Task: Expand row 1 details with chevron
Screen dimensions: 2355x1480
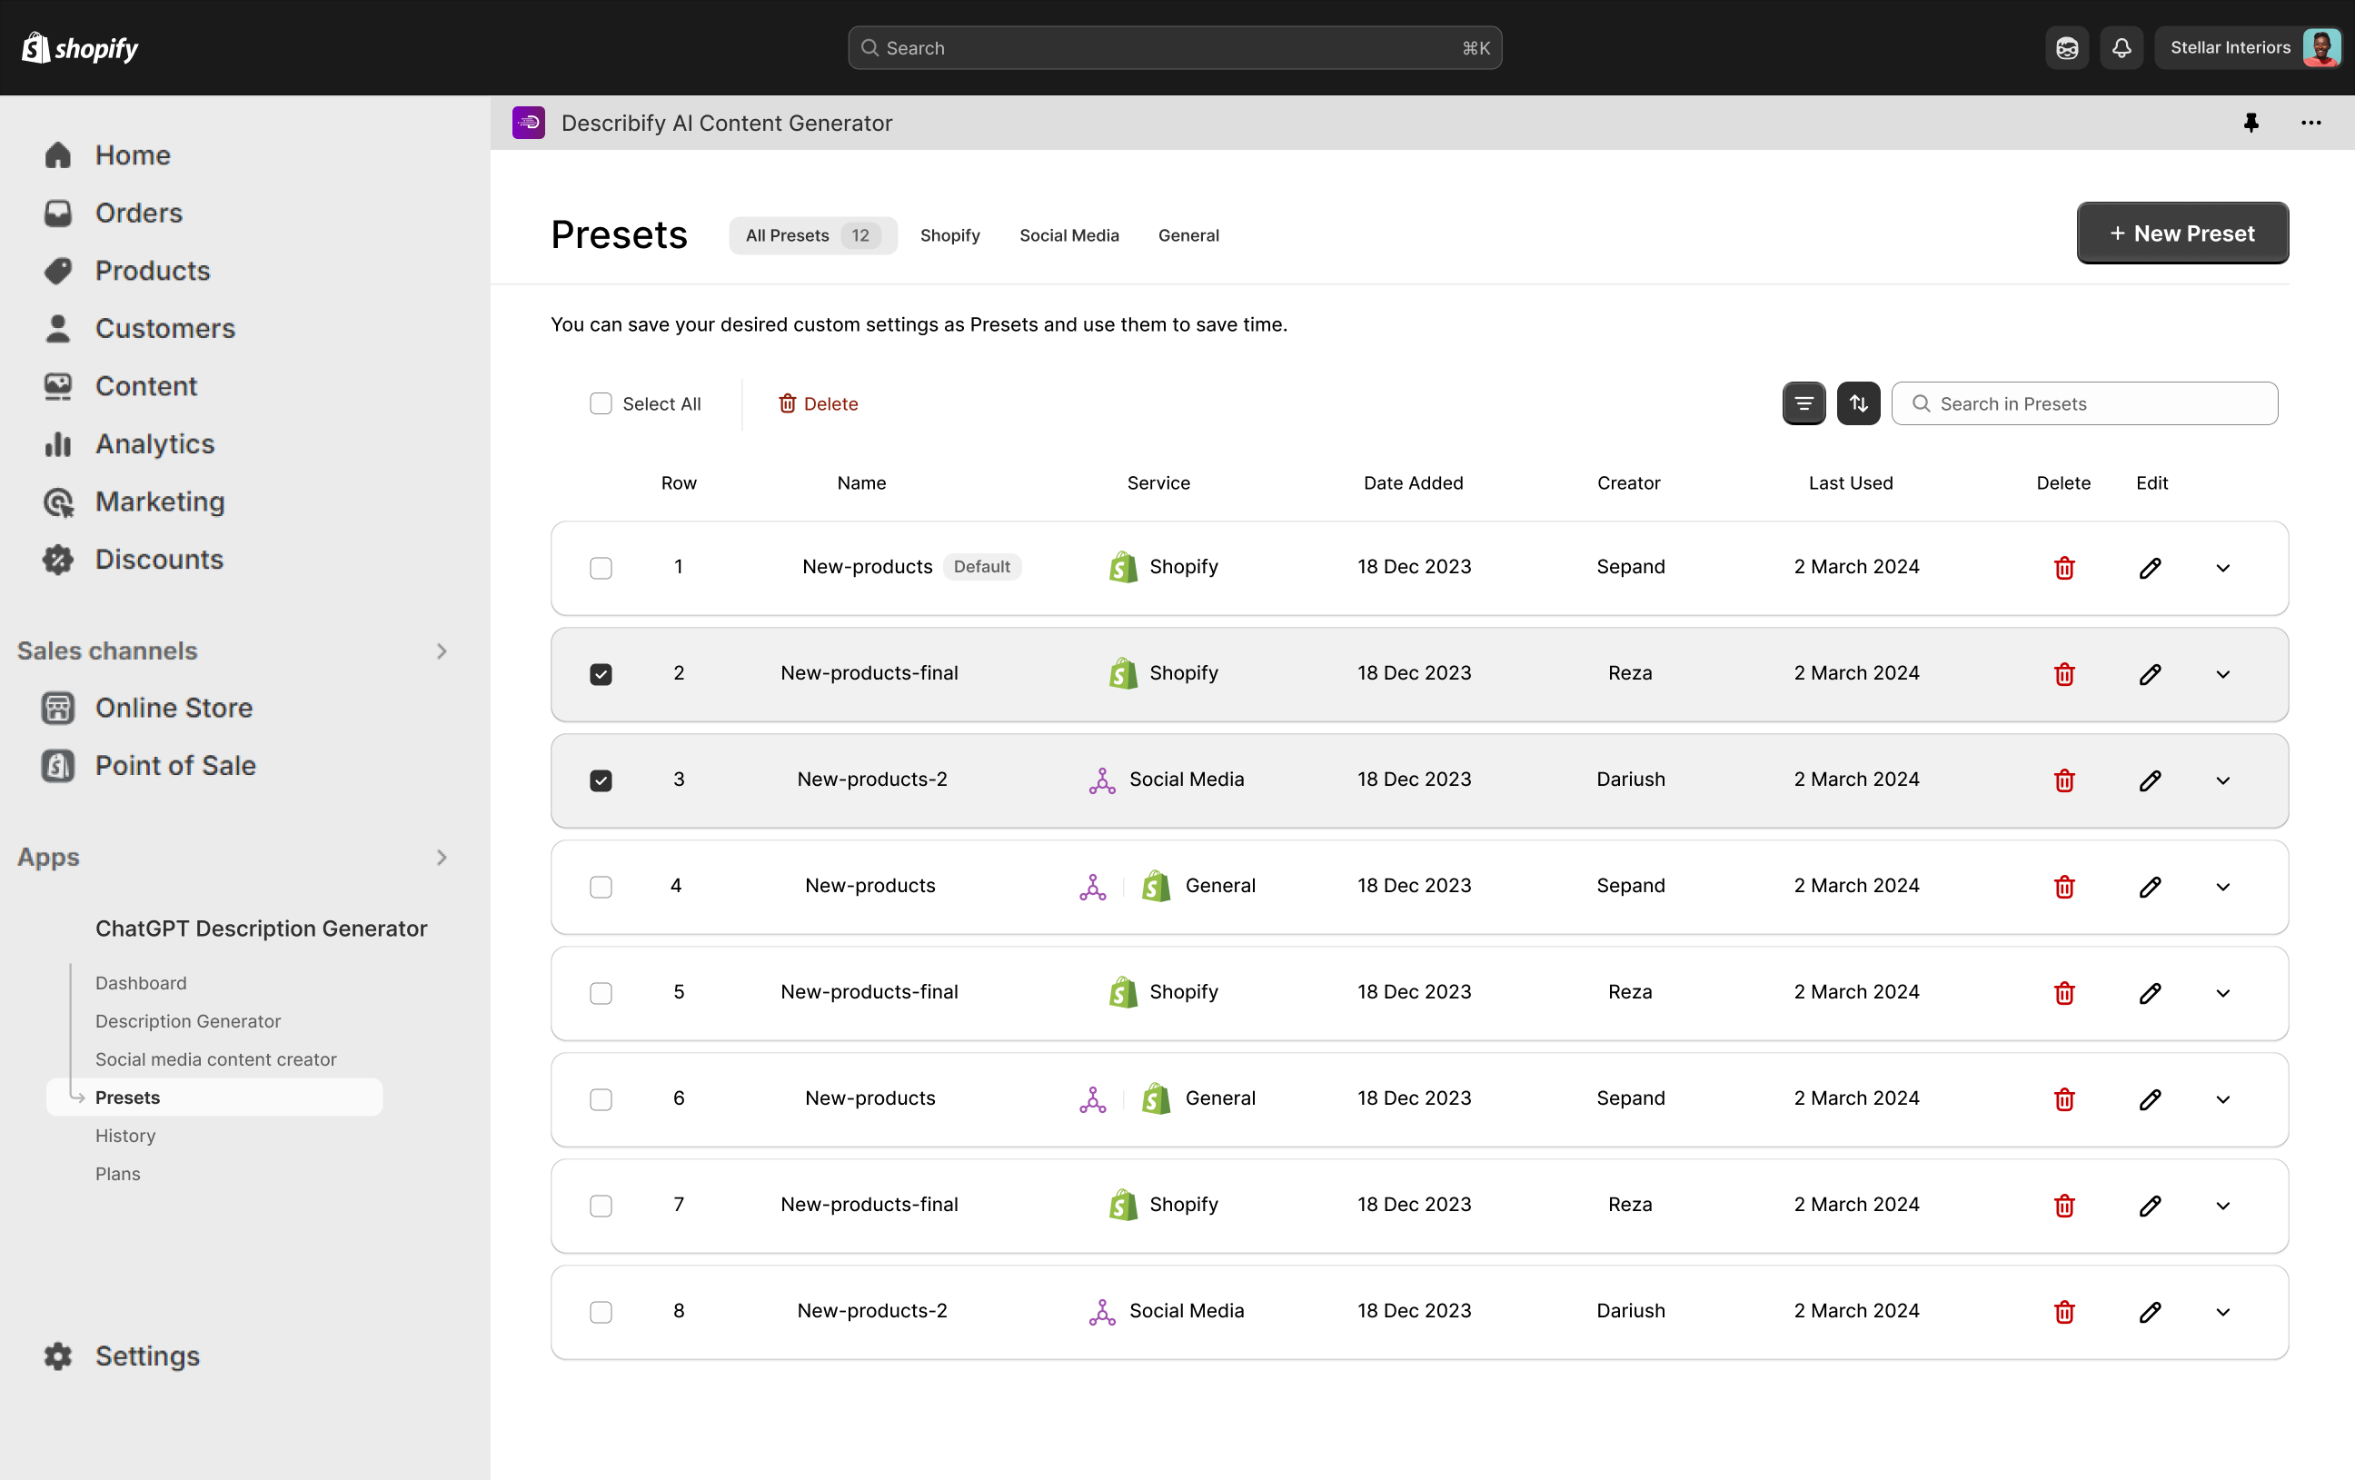Action: point(2222,567)
